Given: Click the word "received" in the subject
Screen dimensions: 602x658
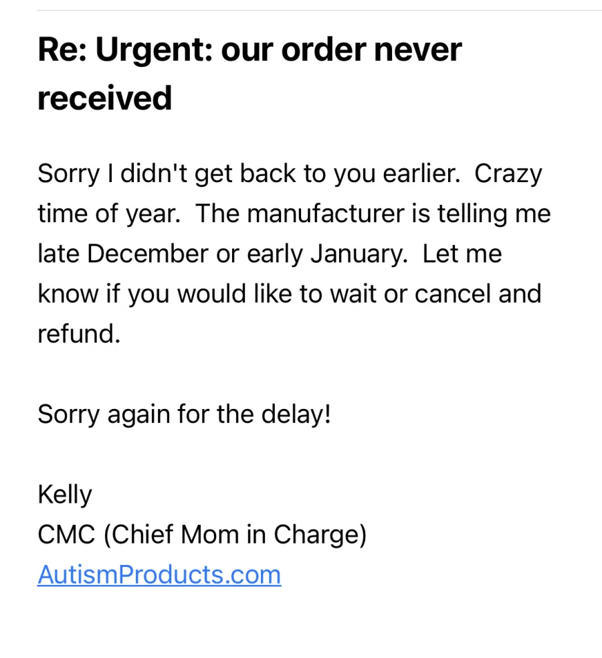Looking at the screenshot, I should pos(104,98).
